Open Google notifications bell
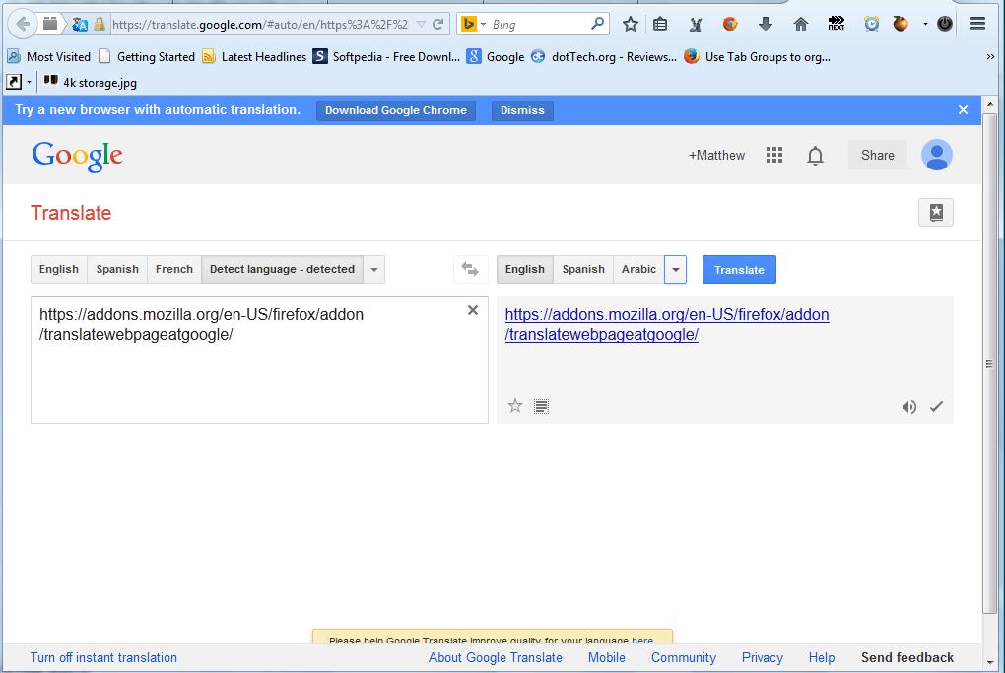Screen dimensions: 1005x673 point(815,156)
